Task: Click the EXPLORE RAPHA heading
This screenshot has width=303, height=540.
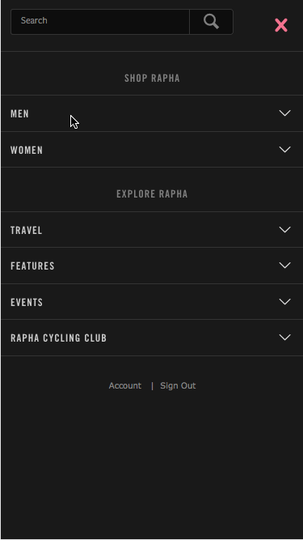Action: point(152,193)
